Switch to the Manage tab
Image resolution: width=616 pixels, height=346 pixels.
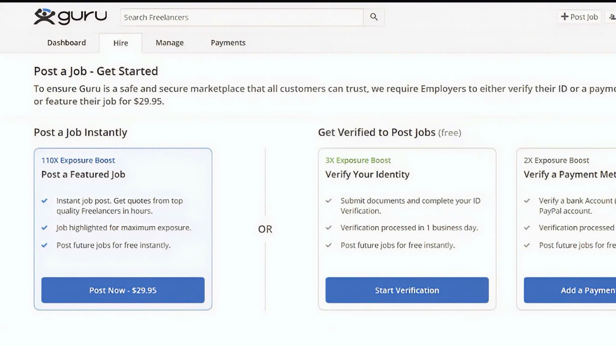[170, 43]
